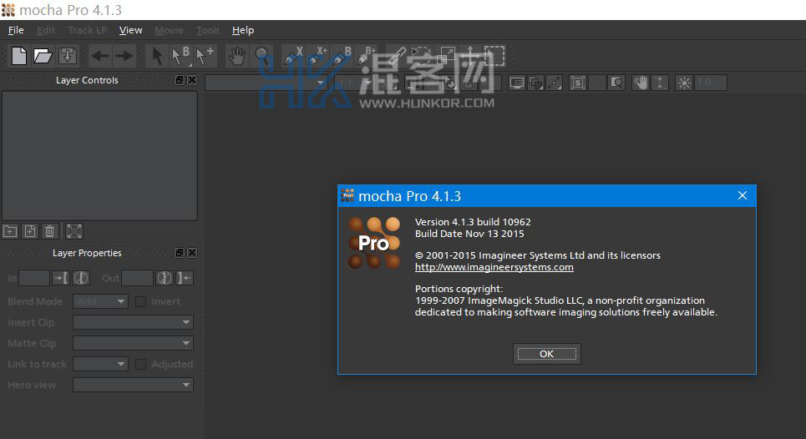Click the Move four-arrow tool
Image resolution: width=806 pixels, height=439 pixels.
coord(470,55)
